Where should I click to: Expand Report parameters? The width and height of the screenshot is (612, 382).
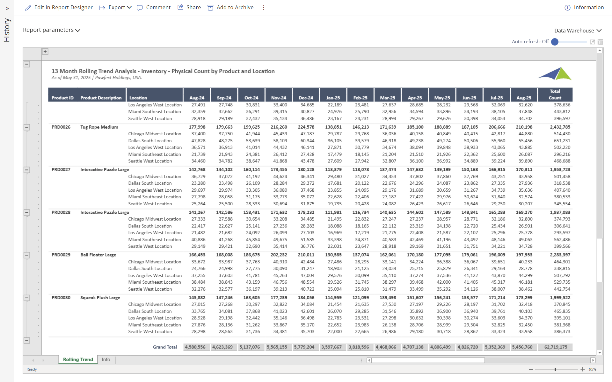(51, 30)
